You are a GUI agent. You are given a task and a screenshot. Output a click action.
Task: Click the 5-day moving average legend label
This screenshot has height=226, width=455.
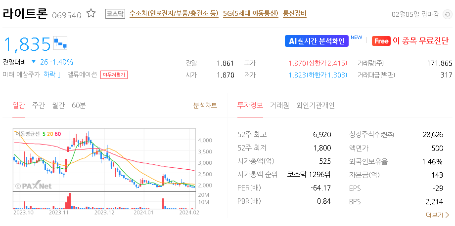pos(44,134)
